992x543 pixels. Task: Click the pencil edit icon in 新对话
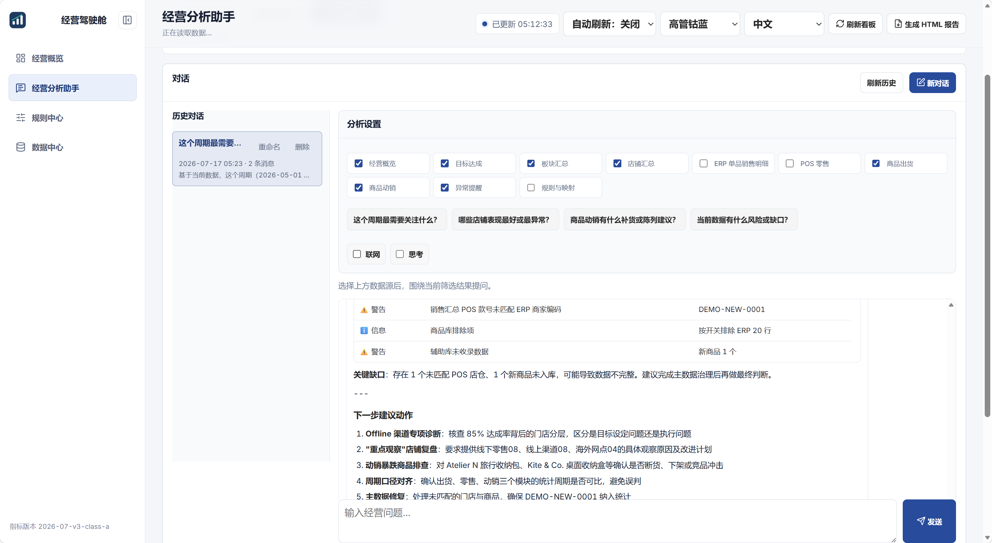[x=920, y=82]
